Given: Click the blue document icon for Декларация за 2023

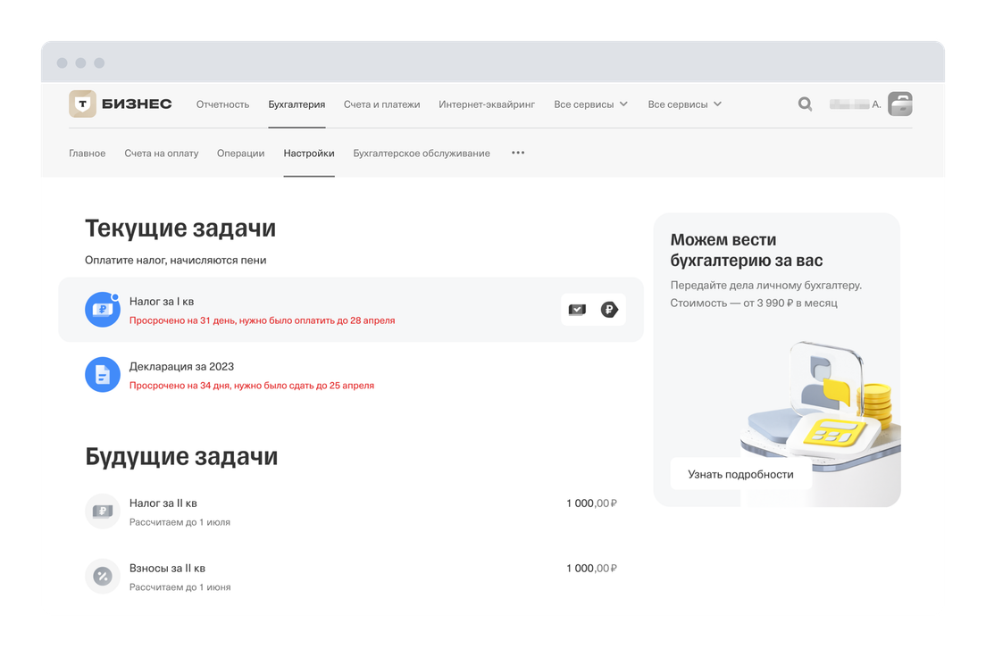Looking at the screenshot, I should [103, 375].
